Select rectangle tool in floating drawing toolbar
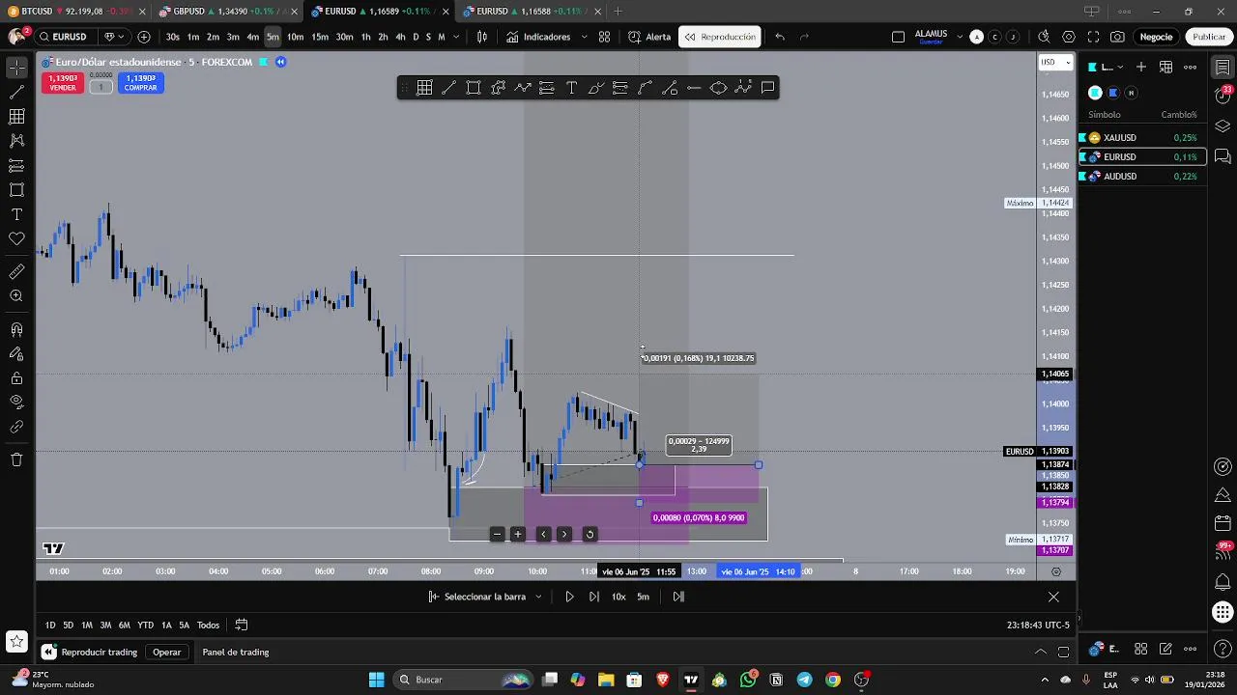 [x=474, y=88]
